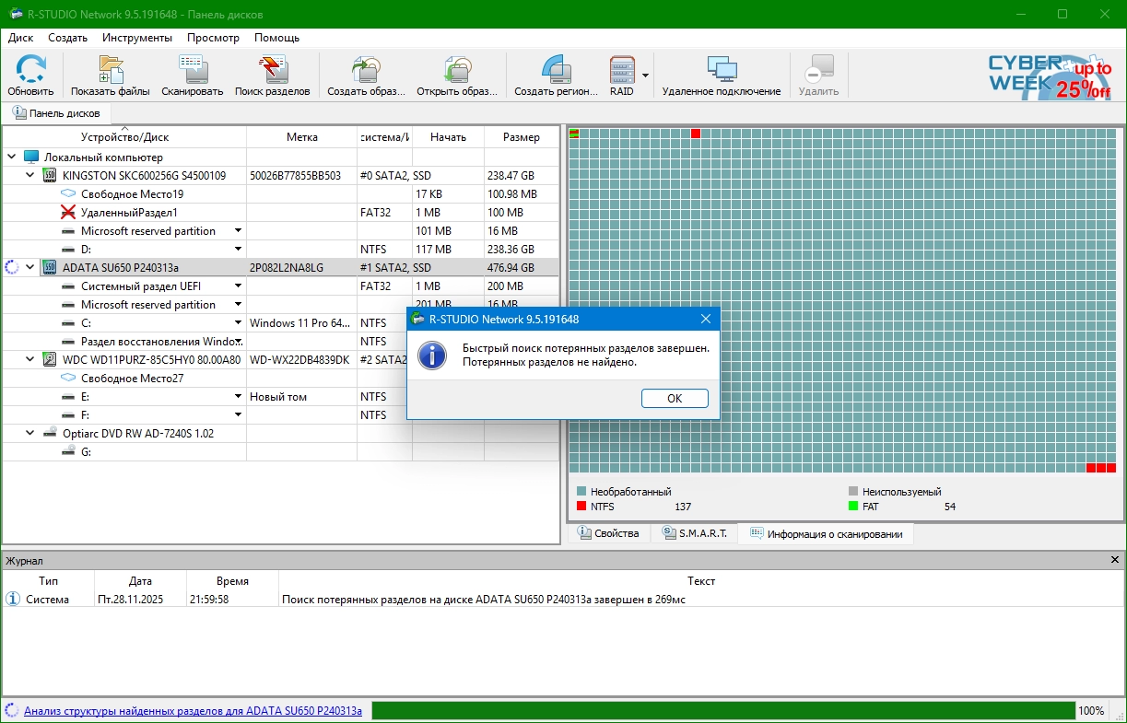Click Создать образ toolbar icon

click(x=366, y=70)
